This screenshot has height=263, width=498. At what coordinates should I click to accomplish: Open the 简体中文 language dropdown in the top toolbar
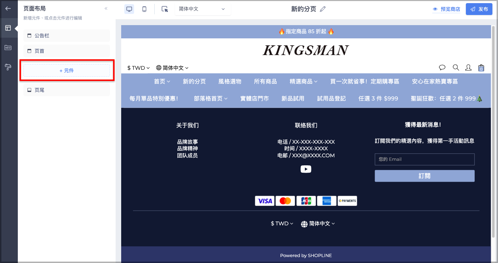[x=203, y=9]
